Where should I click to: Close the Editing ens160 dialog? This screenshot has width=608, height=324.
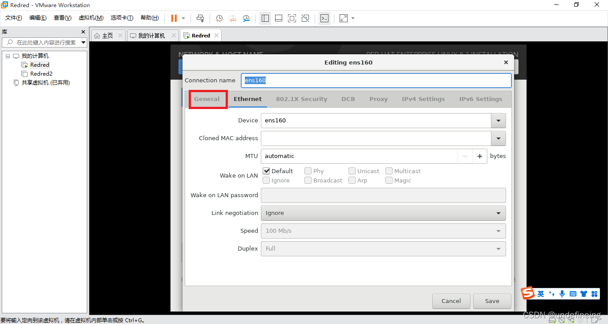(x=506, y=62)
